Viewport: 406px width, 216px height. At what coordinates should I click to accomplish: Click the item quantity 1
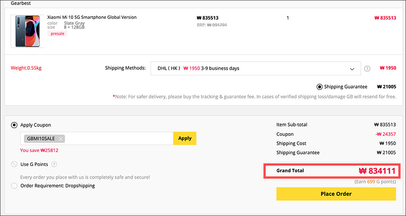pos(288,18)
